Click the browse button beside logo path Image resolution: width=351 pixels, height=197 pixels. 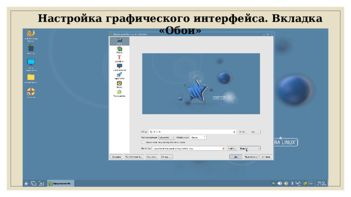coord(232,148)
